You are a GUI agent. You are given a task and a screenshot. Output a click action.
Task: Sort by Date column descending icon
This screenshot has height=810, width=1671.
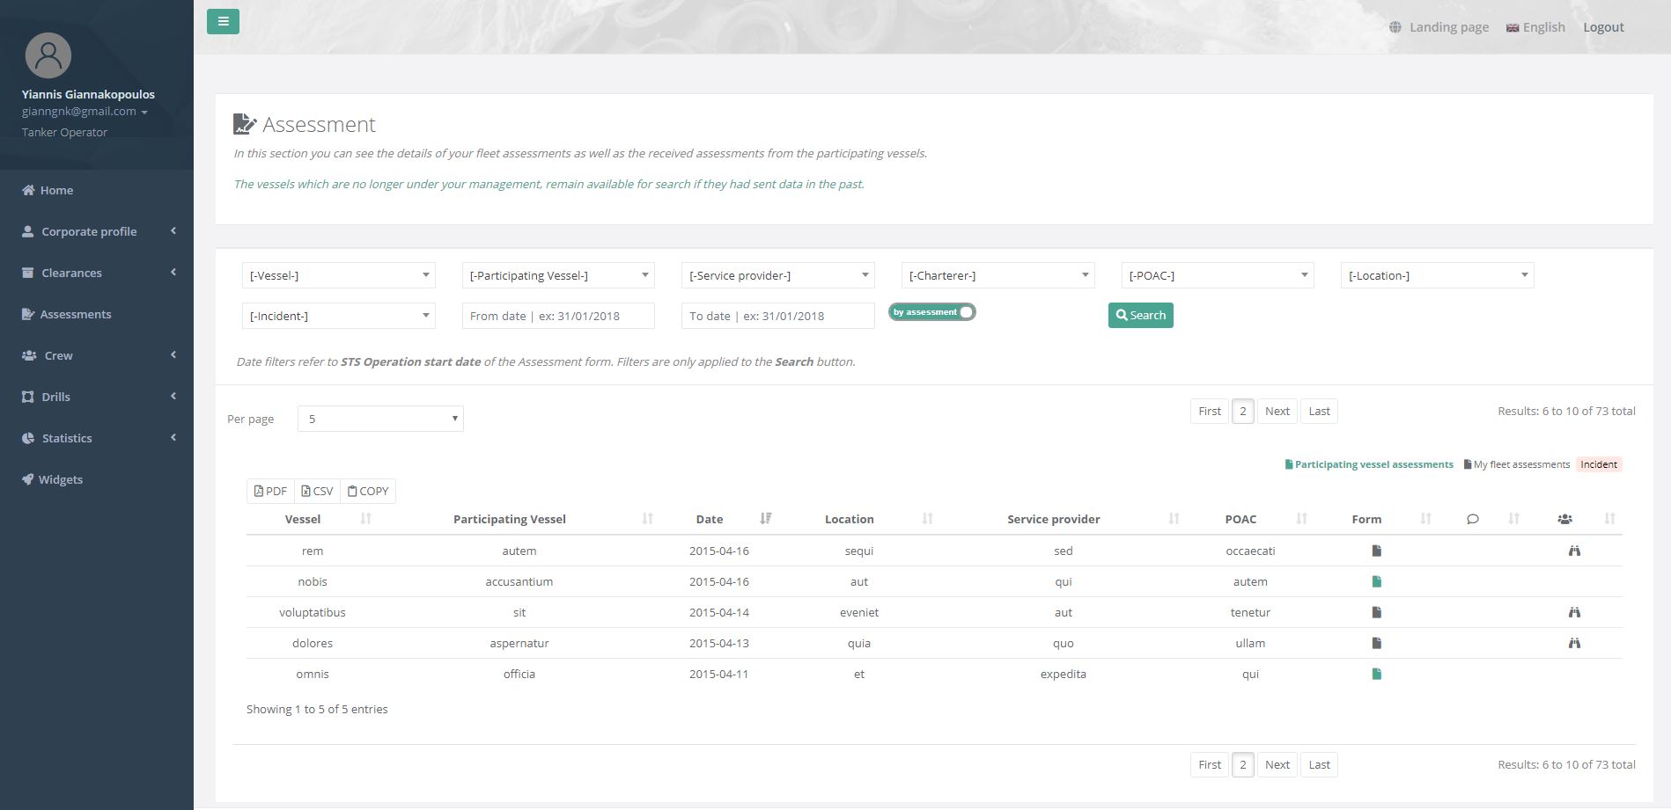pyautogui.click(x=765, y=519)
